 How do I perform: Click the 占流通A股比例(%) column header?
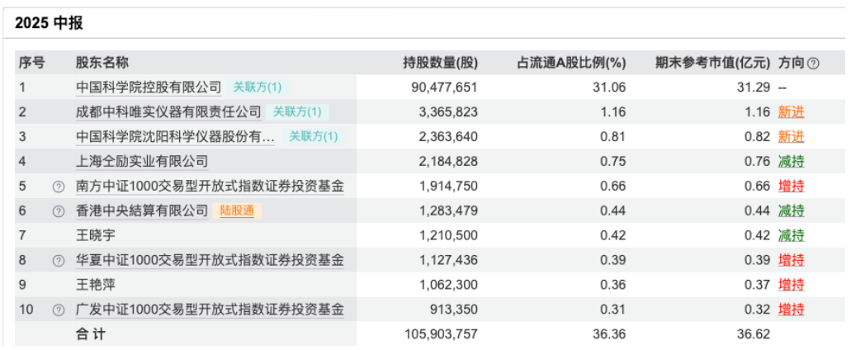tap(572, 63)
